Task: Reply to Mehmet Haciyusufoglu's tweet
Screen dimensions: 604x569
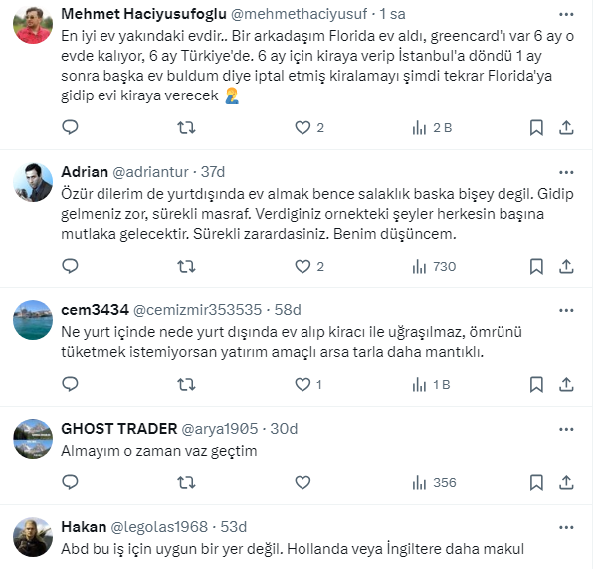Action: [x=70, y=127]
